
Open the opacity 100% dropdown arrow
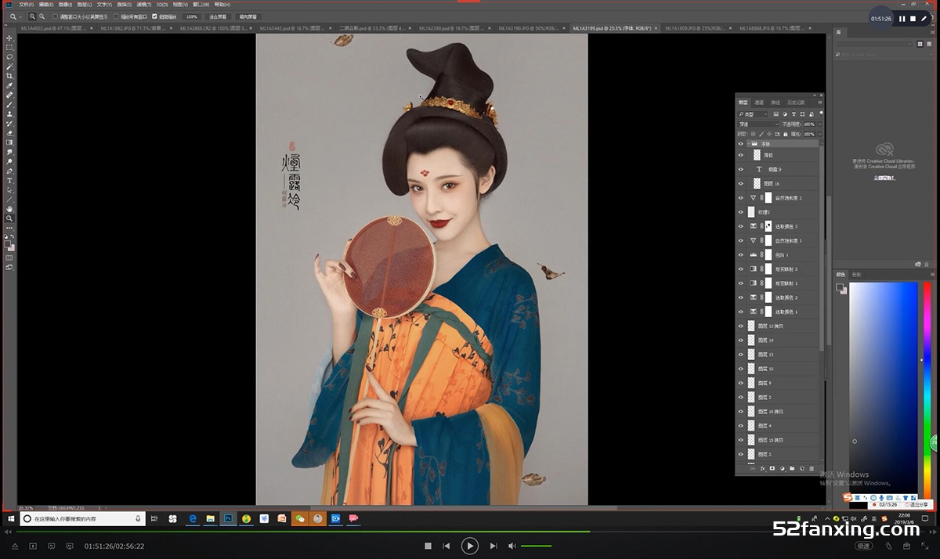820,124
